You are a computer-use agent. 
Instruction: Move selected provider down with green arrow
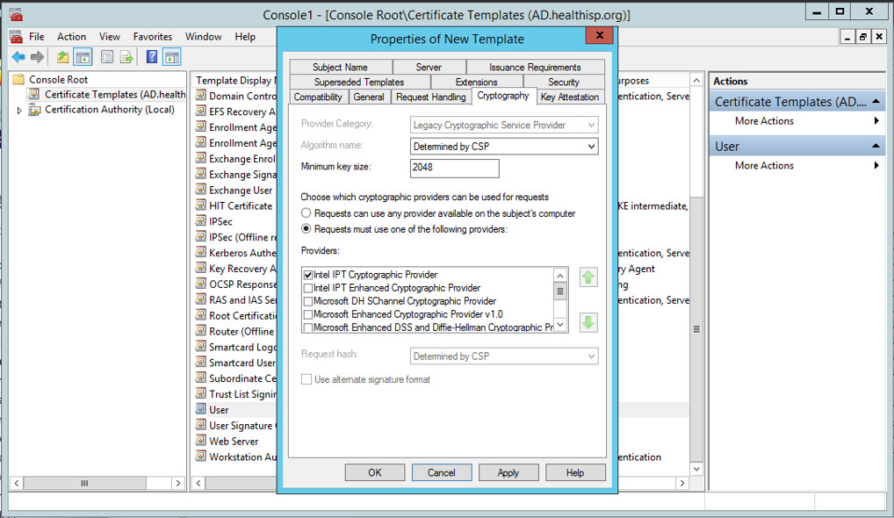point(588,322)
